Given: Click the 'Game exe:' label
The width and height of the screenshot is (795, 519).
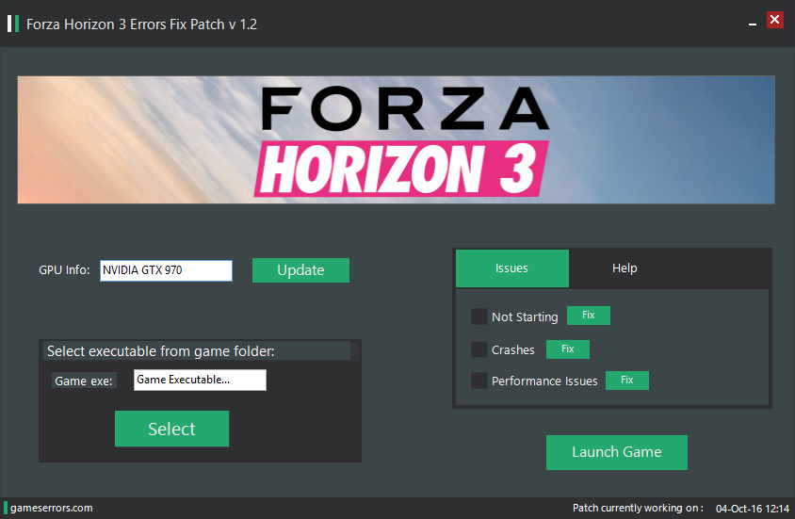Looking at the screenshot, I should click(x=84, y=381).
